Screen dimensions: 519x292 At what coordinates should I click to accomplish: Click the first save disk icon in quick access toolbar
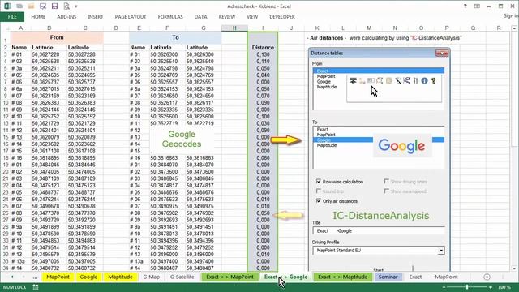43,6
